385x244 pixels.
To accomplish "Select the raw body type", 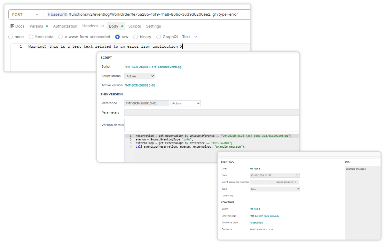I will [122, 37].
